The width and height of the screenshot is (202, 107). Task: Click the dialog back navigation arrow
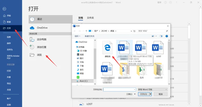click(75, 31)
